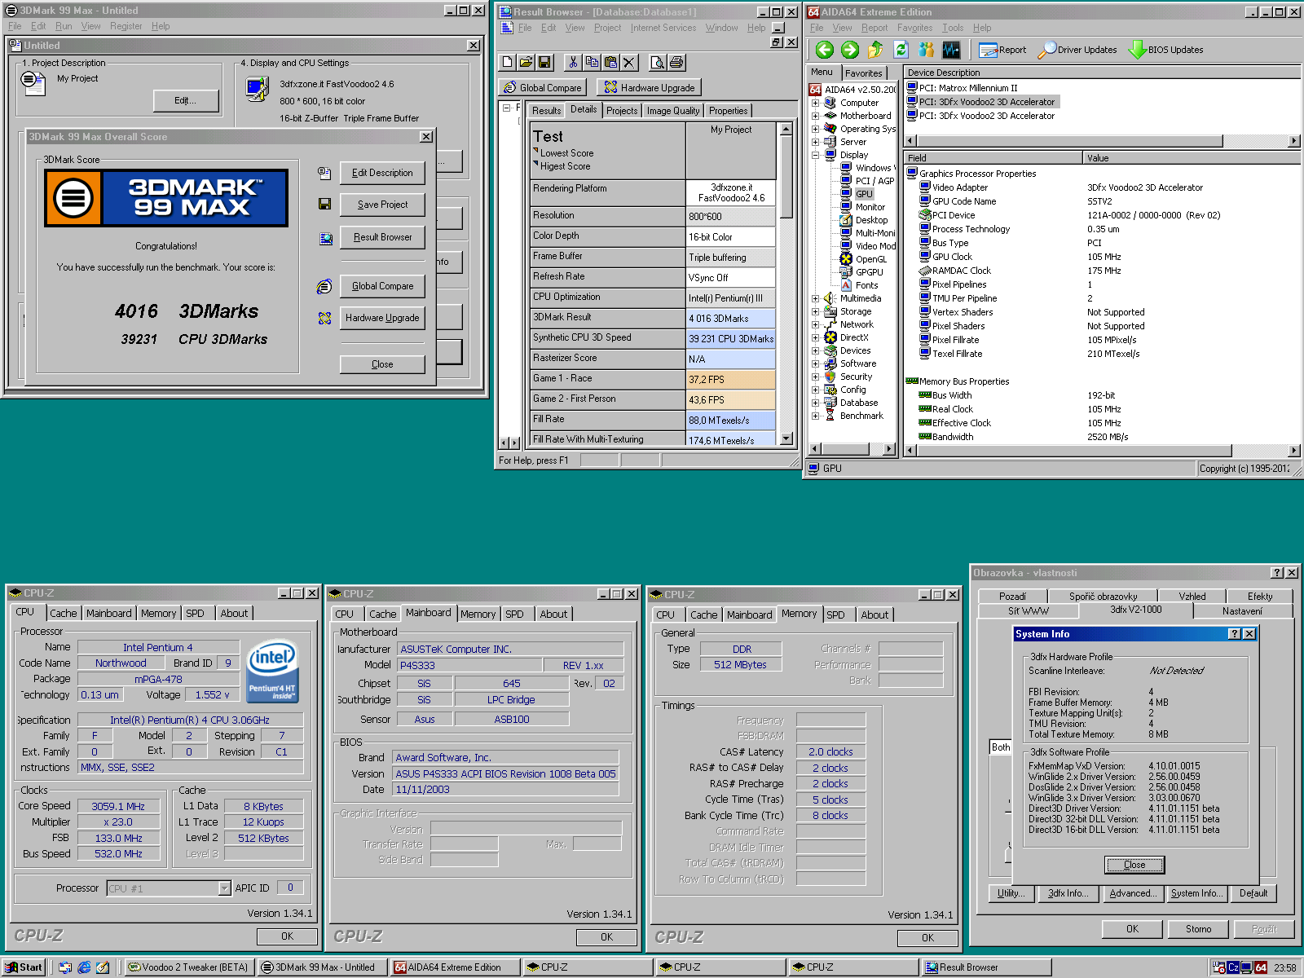1304x978 pixels.
Task: Click New document icon in Result Browser
Action: tap(508, 62)
